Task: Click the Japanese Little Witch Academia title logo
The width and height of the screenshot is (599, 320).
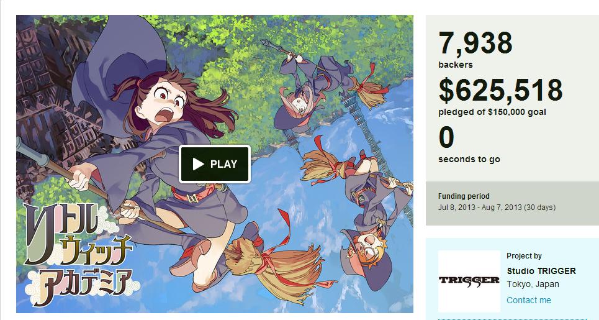Action: [x=79, y=254]
